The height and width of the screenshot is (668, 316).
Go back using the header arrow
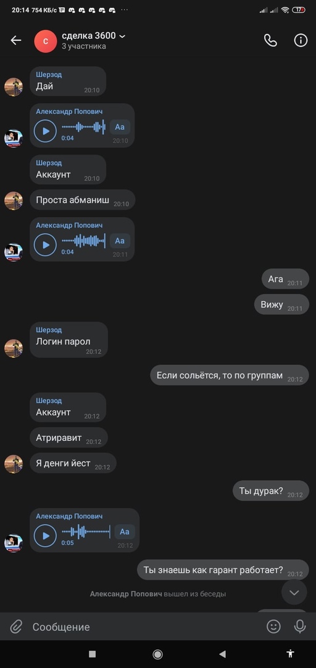(x=15, y=40)
